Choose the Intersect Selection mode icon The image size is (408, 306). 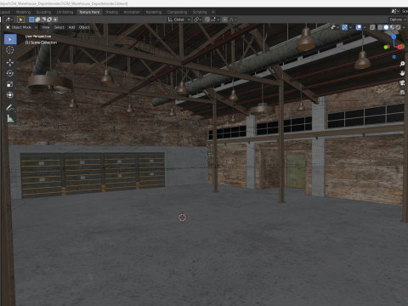click(x=55, y=20)
